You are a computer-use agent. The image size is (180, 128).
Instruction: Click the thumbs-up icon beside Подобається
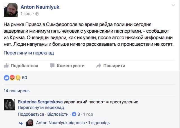pyautogui.click(x=6, y=66)
